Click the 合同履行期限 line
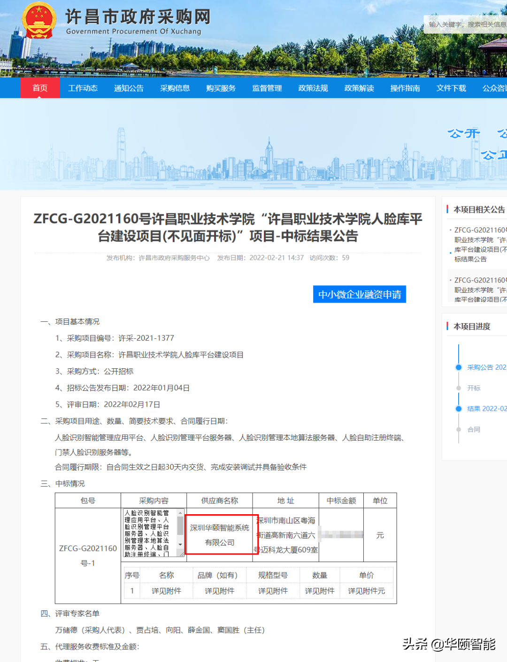This screenshot has width=507, height=662. (181, 467)
